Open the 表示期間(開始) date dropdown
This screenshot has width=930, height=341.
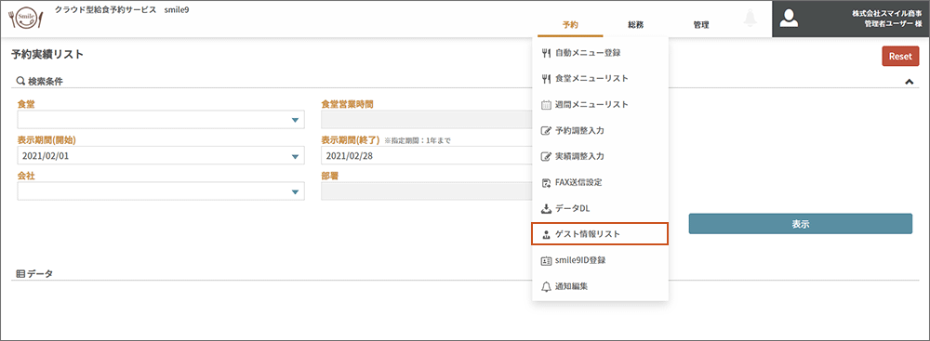click(161, 156)
